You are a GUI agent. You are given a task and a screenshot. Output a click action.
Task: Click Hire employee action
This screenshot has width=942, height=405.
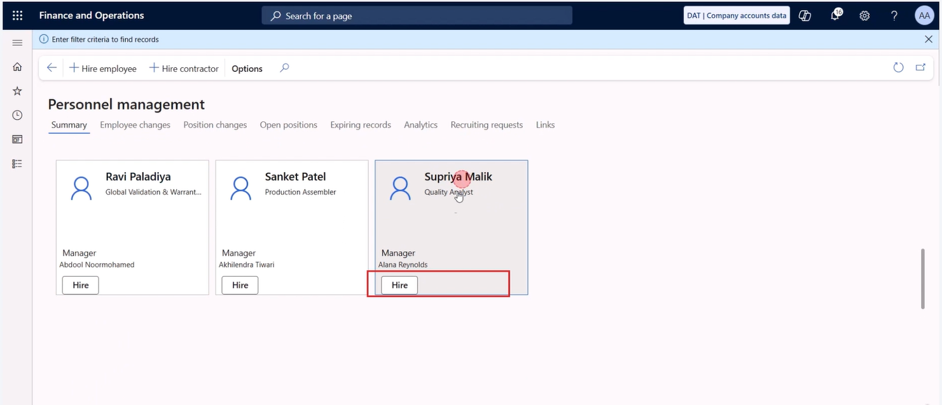[x=102, y=68]
